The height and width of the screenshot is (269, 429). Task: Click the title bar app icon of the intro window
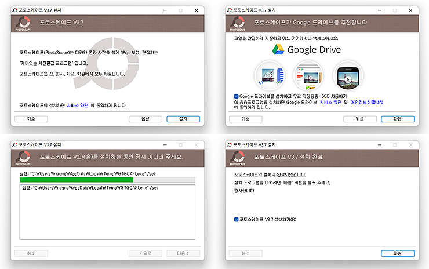(14, 10)
